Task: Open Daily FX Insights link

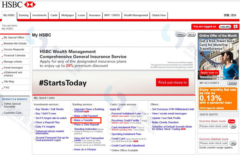Action: coord(45,127)
